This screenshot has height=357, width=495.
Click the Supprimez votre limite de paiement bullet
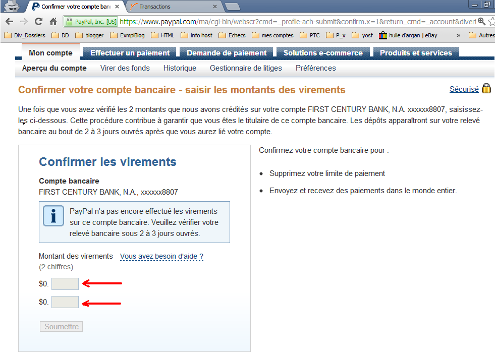tap(327, 173)
